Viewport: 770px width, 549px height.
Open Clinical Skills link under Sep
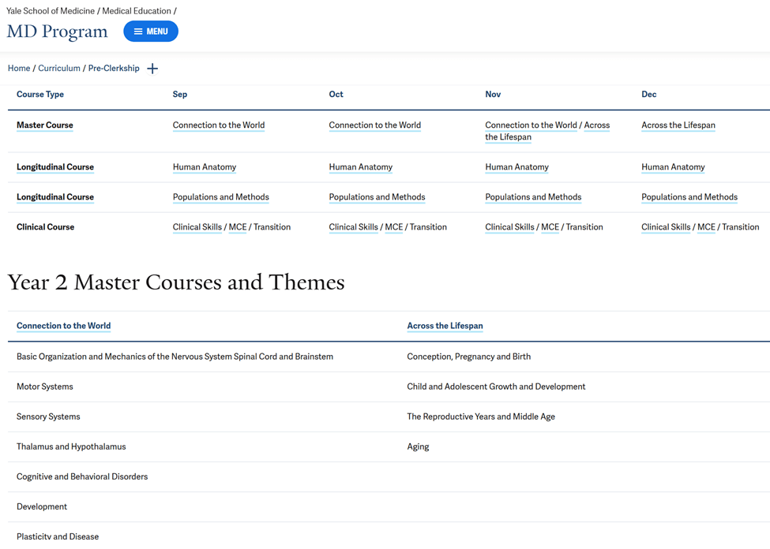click(197, 226)
